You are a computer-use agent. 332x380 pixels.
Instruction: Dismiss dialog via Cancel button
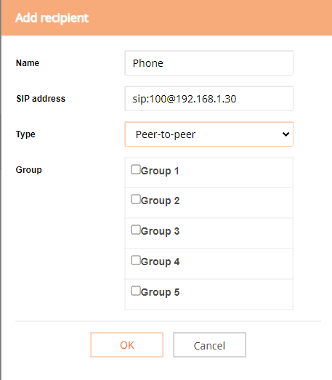coord(210,345)
